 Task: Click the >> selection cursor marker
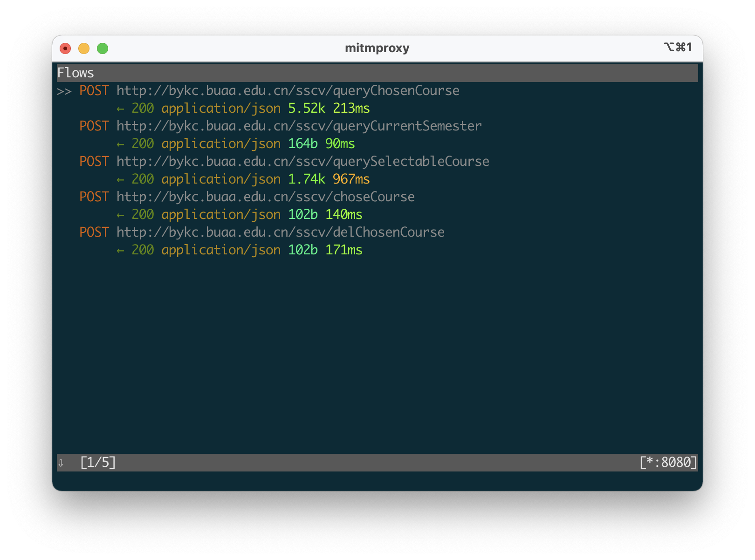[x=64, y=91]
